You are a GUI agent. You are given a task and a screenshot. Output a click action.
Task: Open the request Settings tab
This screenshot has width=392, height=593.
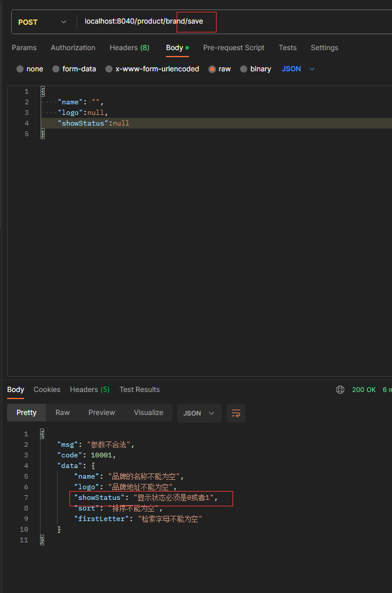tap(324, 48)
